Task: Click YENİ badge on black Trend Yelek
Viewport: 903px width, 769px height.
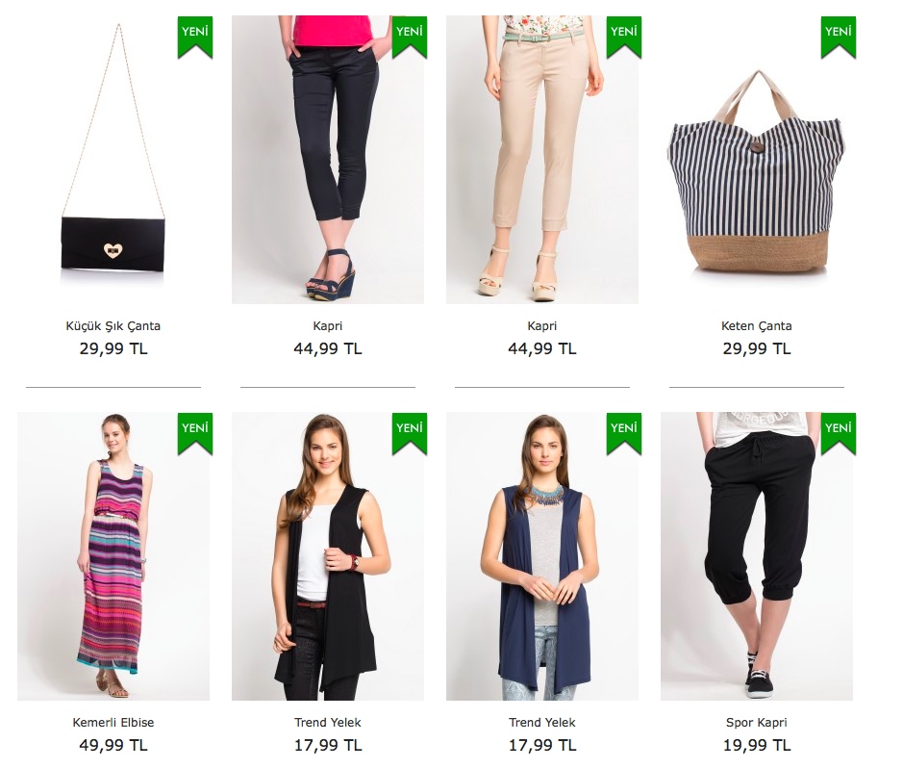Action: tap(410, 434)
